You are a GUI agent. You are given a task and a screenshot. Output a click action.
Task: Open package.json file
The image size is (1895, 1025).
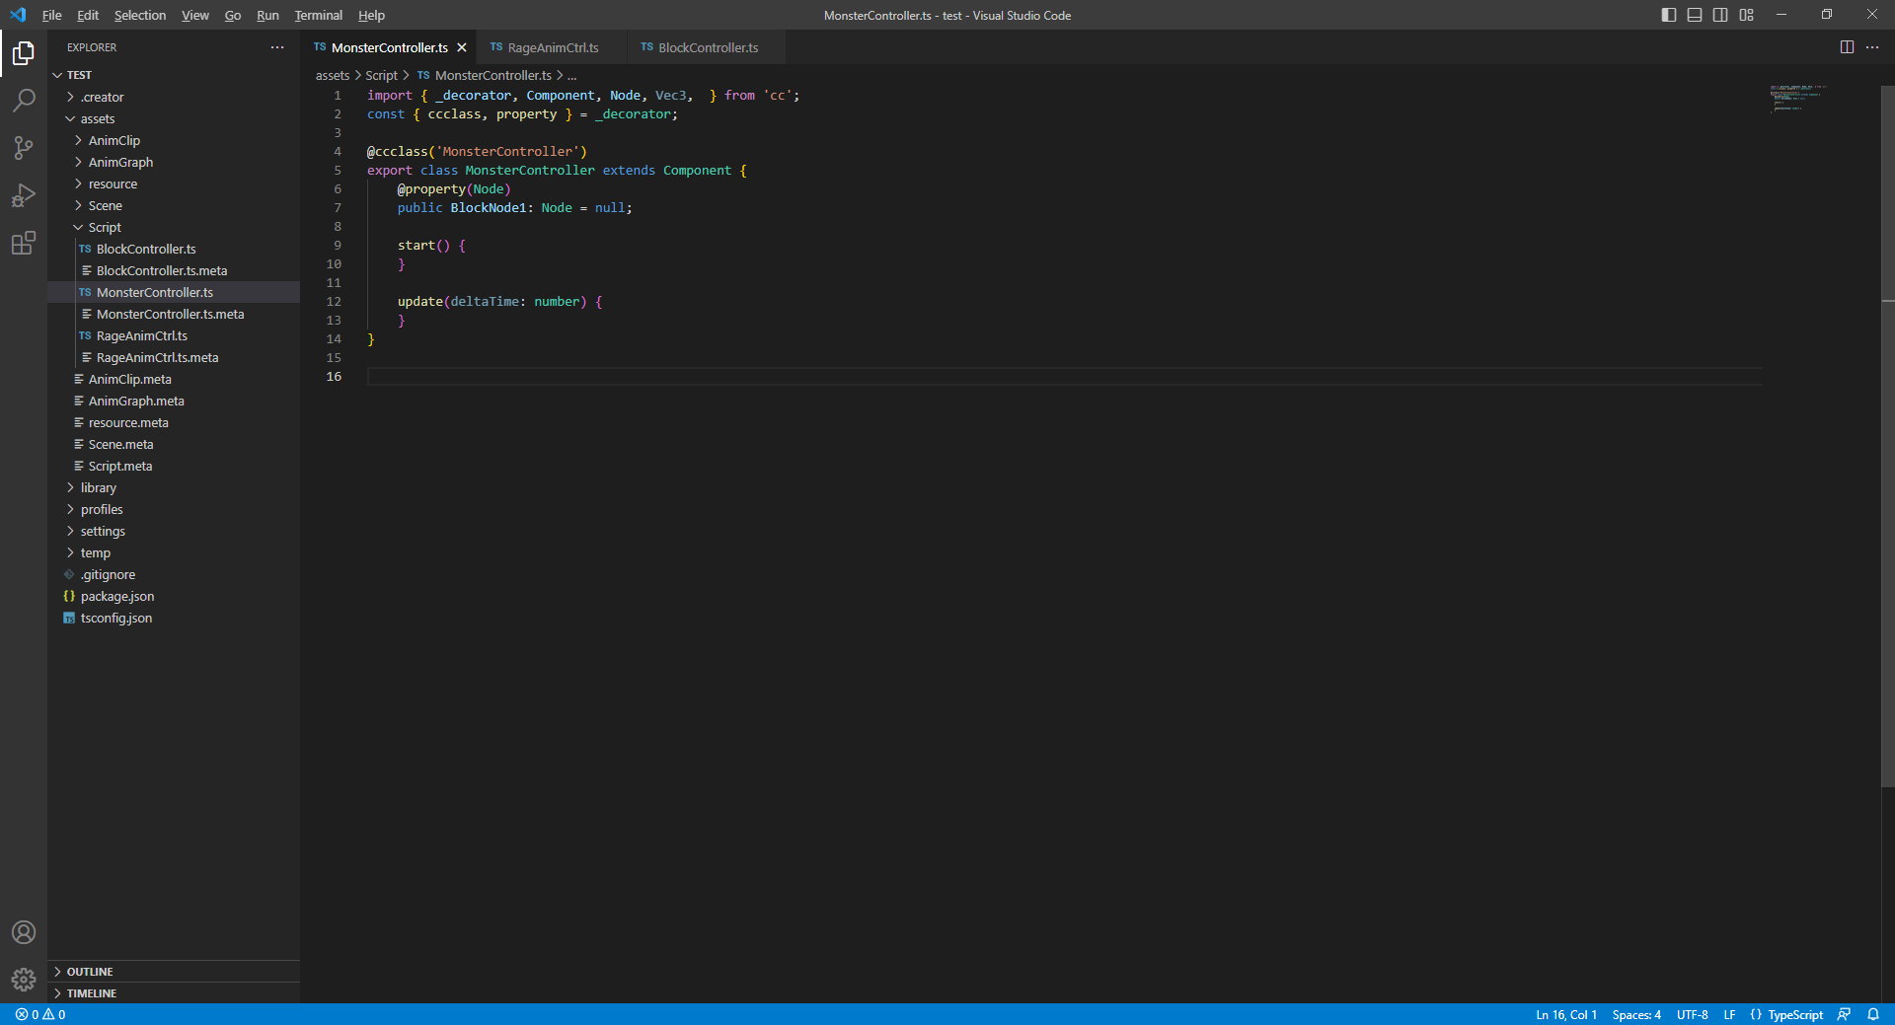click(x=174, y=596)
